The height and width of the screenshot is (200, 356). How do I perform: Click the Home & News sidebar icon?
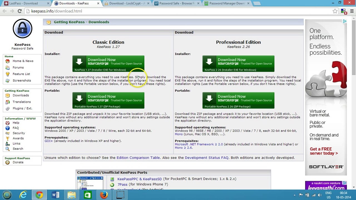[8, 61]
